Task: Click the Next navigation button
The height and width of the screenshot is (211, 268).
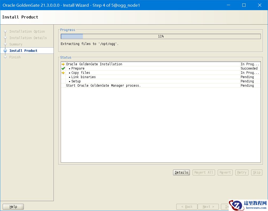Action: (x=208, y=207)
